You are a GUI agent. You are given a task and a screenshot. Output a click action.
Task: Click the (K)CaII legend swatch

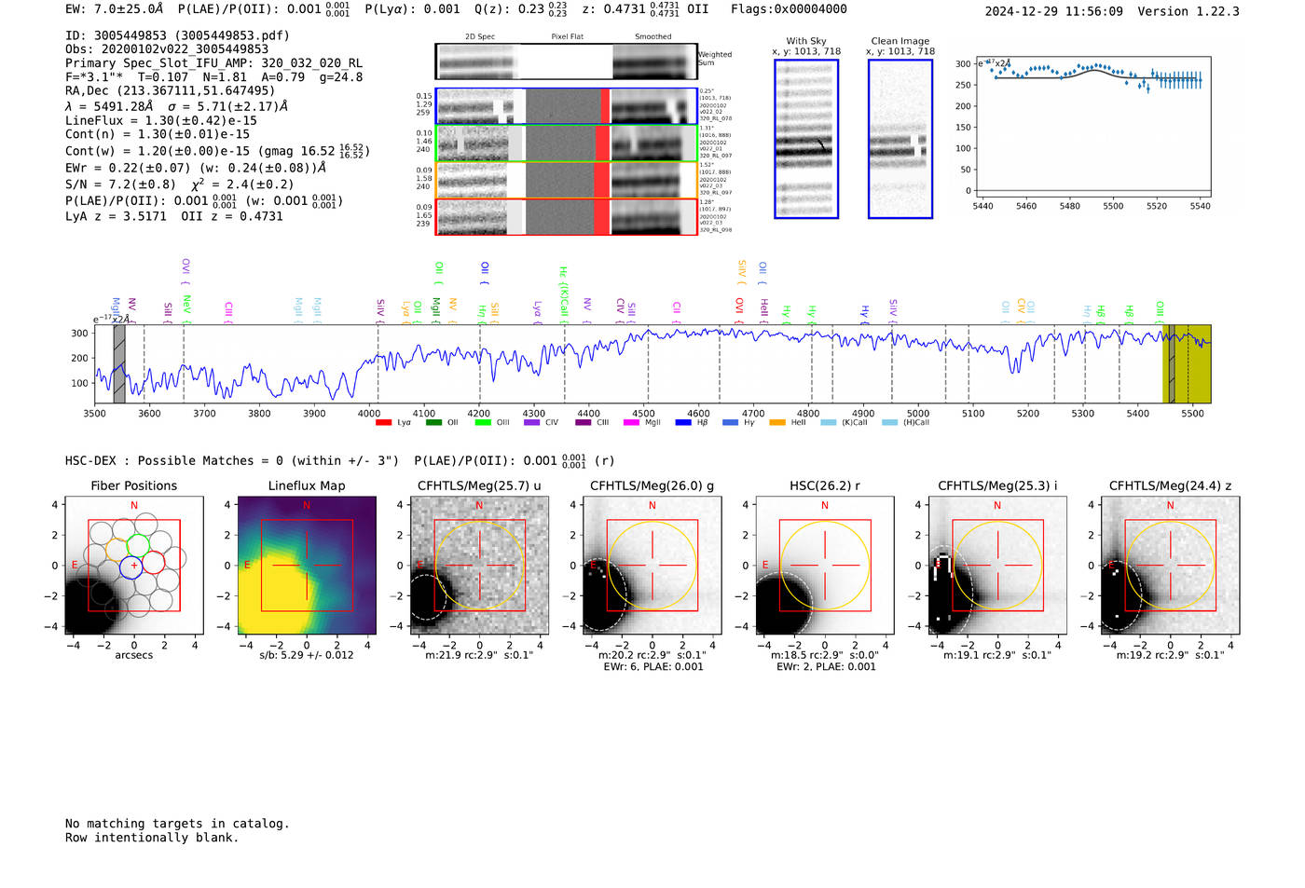(x=829, y=423)
